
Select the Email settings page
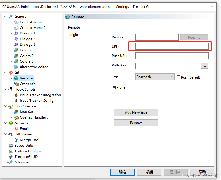click(x=24, y=129)
